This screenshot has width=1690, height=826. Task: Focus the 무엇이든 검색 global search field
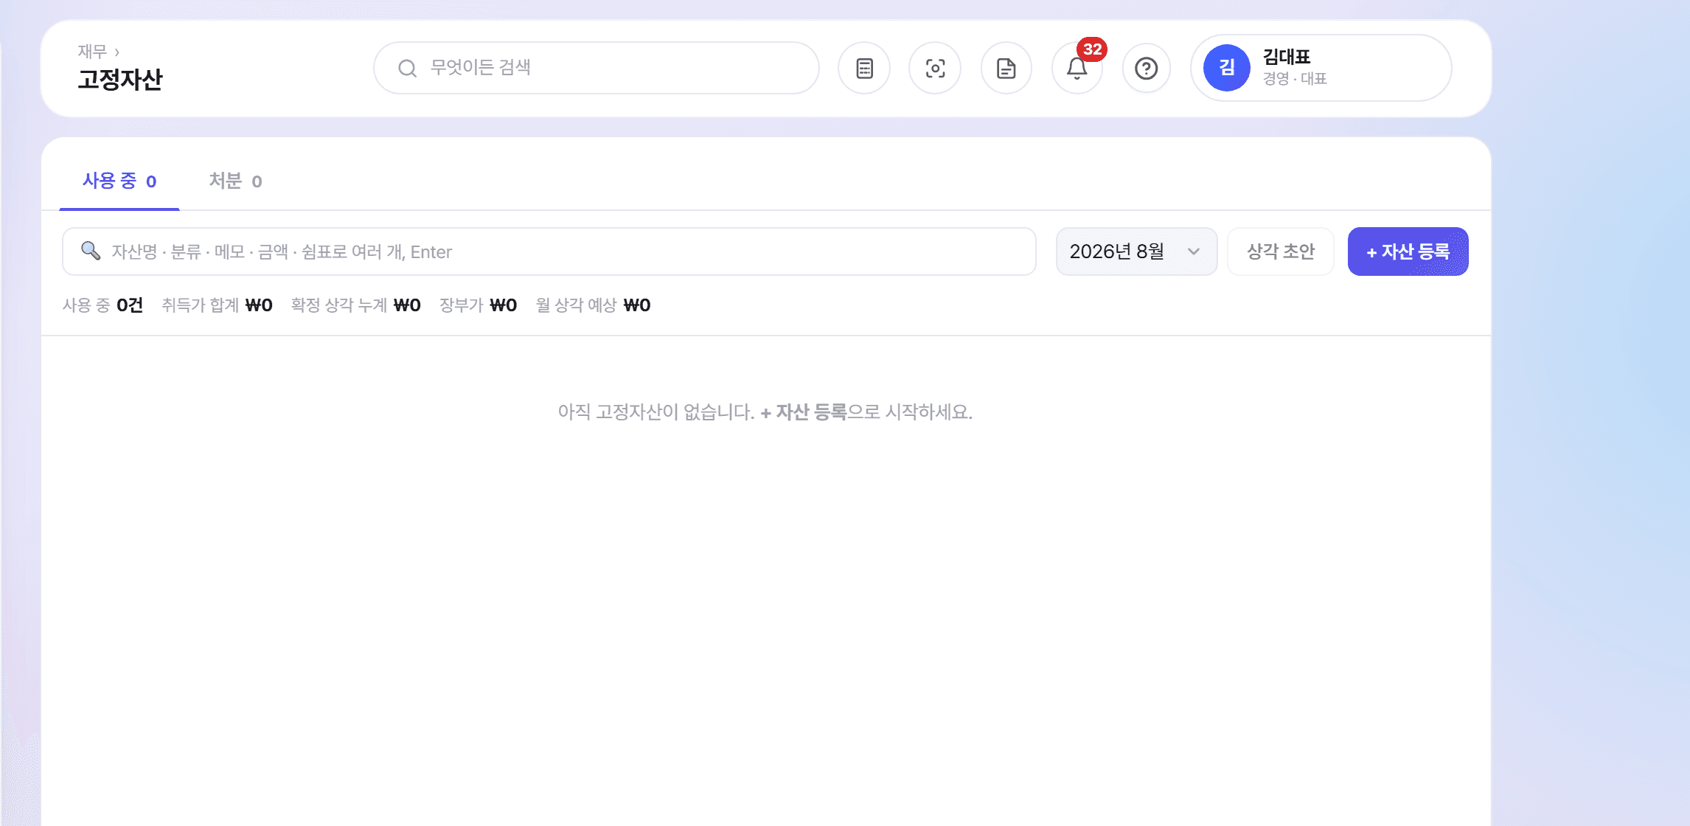click(597, 68)
